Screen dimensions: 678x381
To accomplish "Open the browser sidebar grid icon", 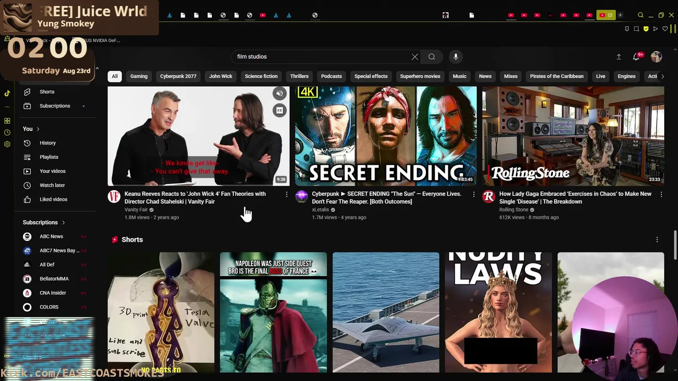I will pos(7,121).
